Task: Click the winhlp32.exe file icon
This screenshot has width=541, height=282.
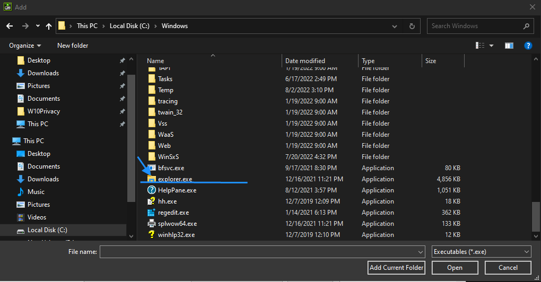Action: pos(151,235)
